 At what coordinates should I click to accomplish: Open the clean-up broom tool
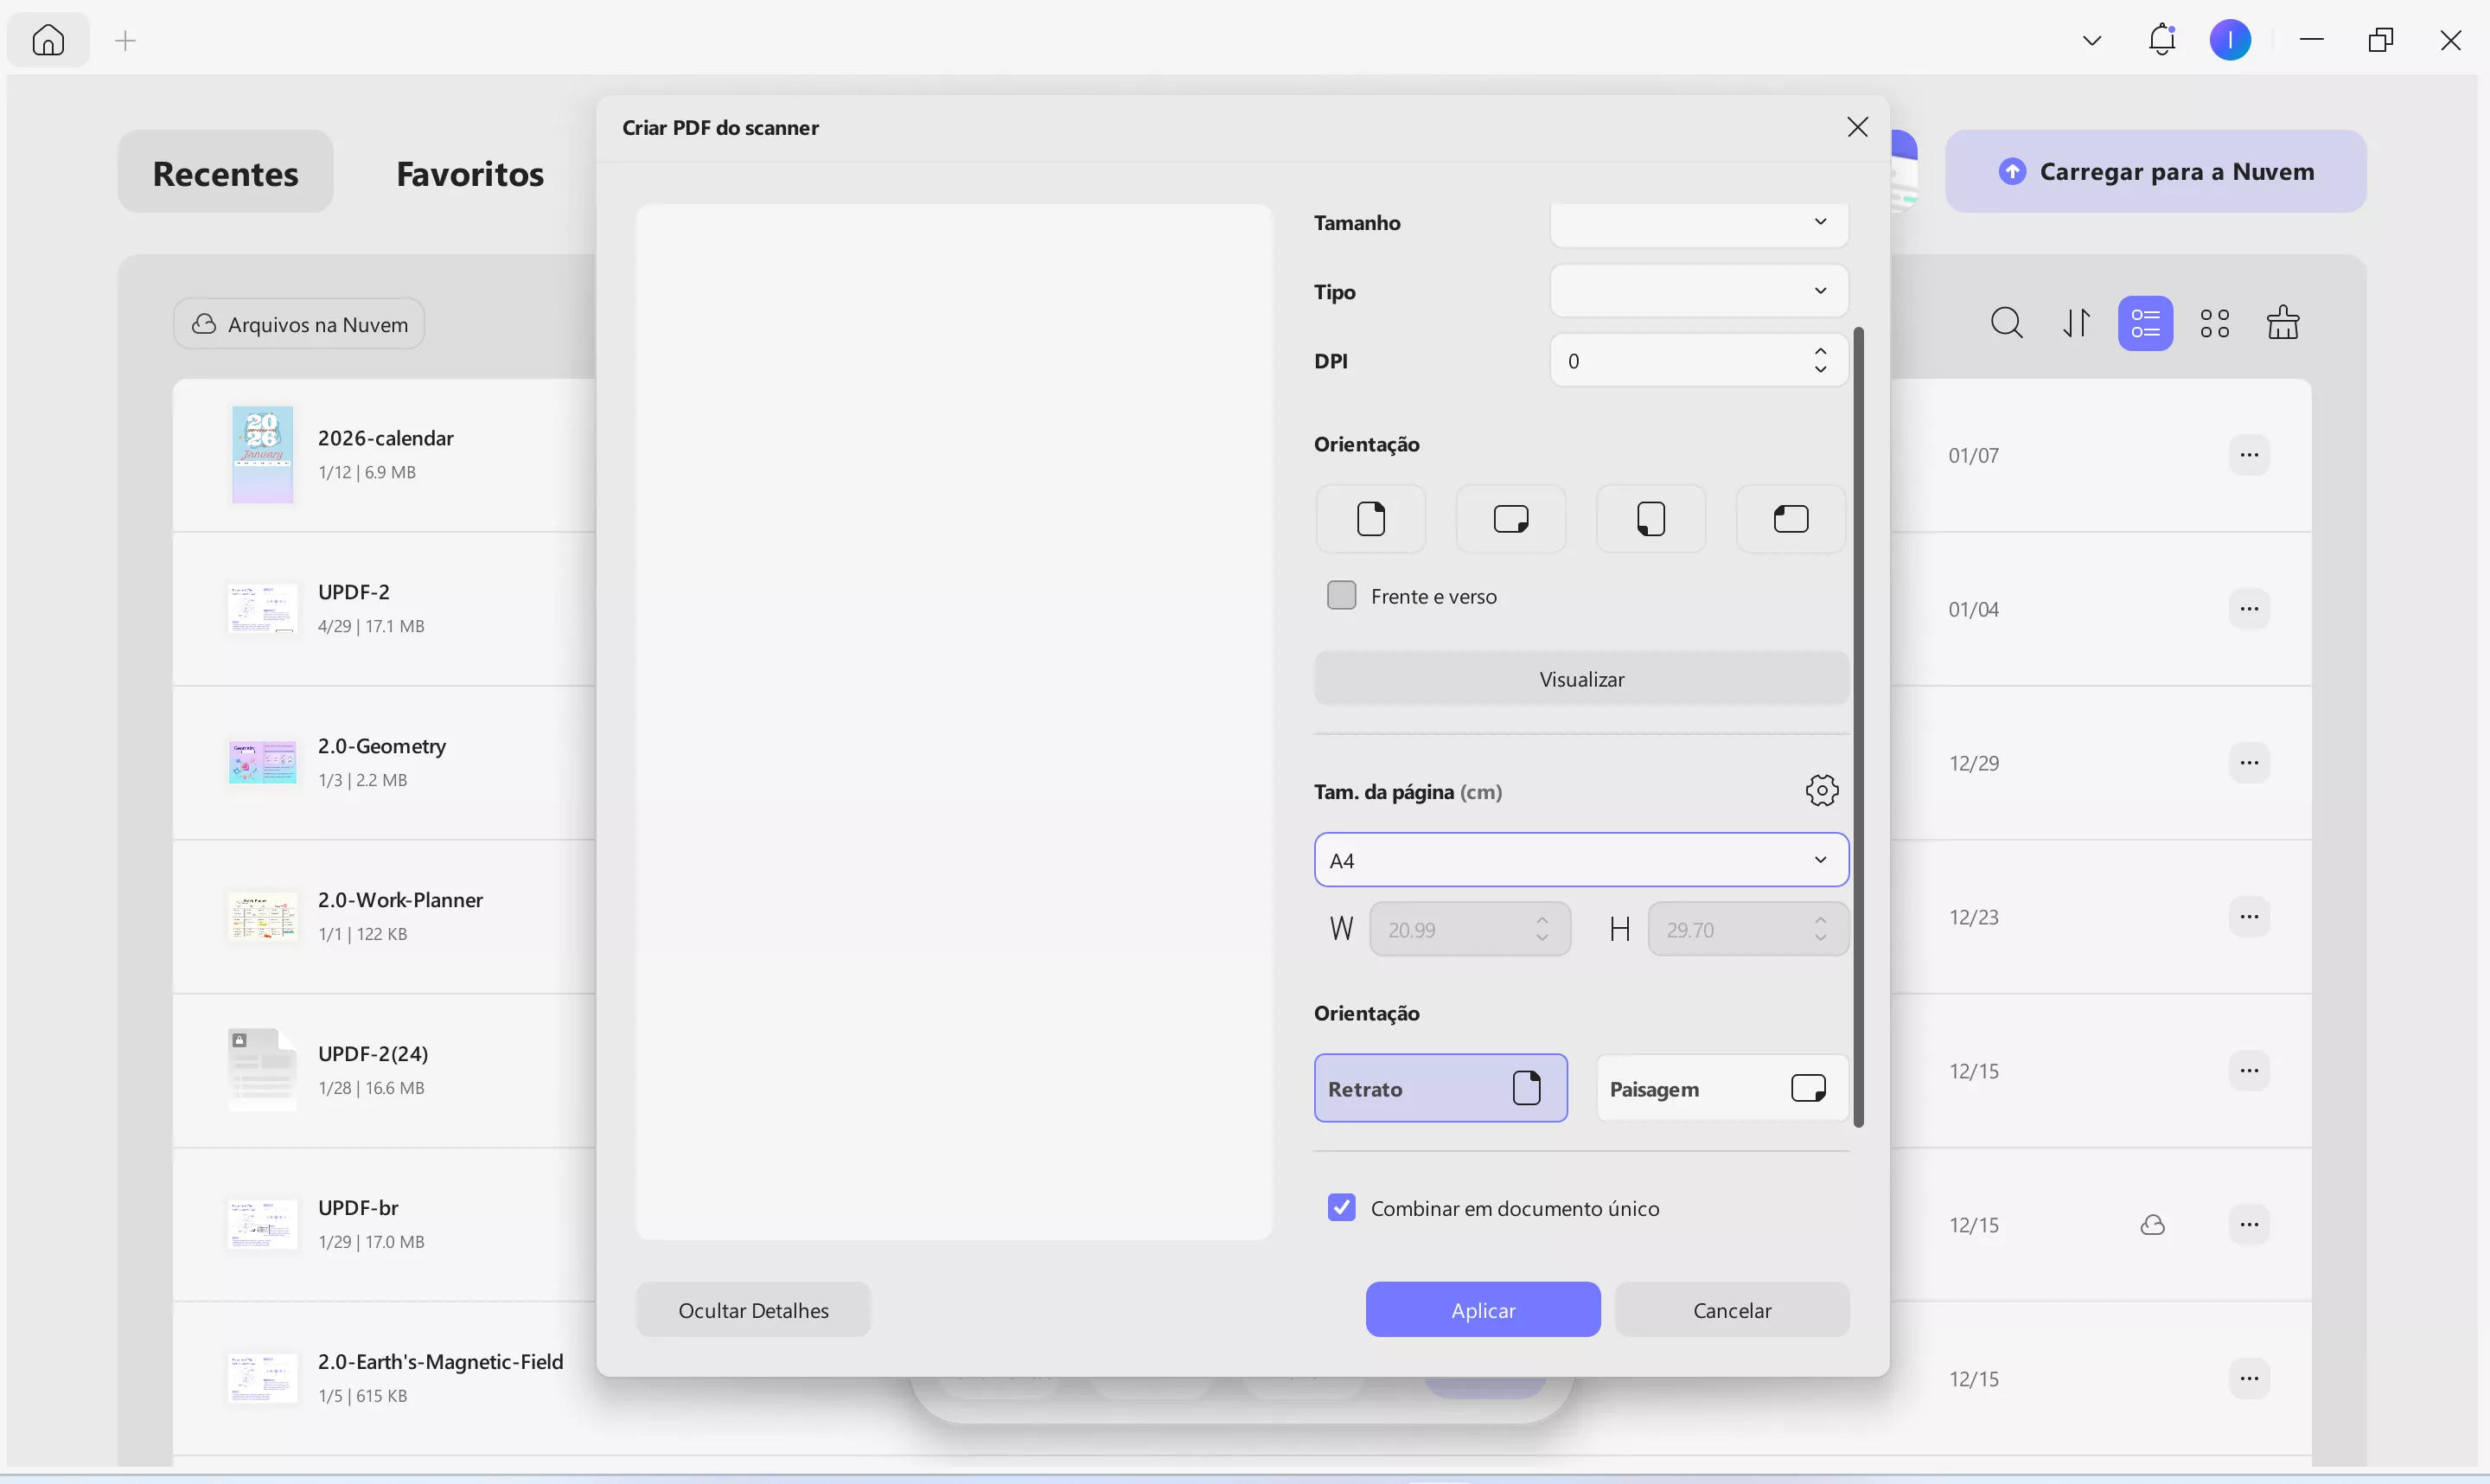coord(2285,322)
